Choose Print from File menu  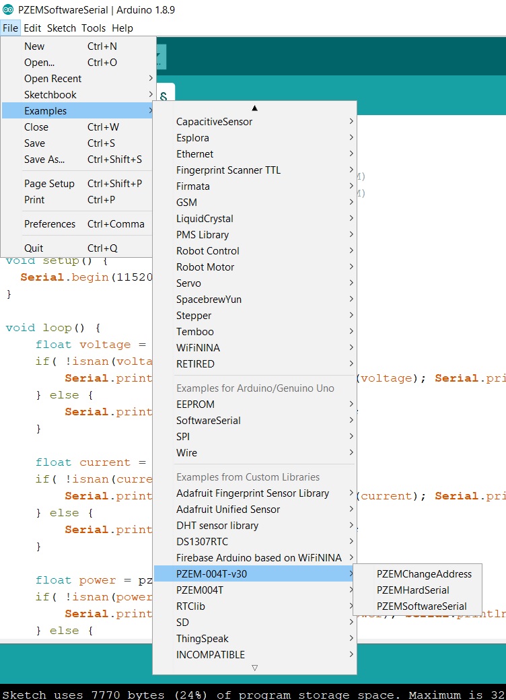click(78, 199)
